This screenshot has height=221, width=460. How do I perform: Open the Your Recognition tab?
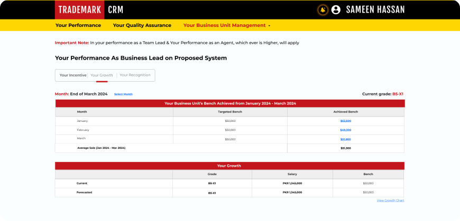coord(135,75)
